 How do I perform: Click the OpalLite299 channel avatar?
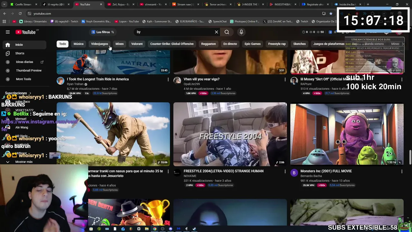tap(177, 81)
